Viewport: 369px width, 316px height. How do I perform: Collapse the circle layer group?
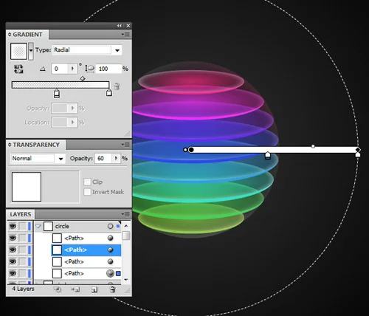click(x=38, y=226)
